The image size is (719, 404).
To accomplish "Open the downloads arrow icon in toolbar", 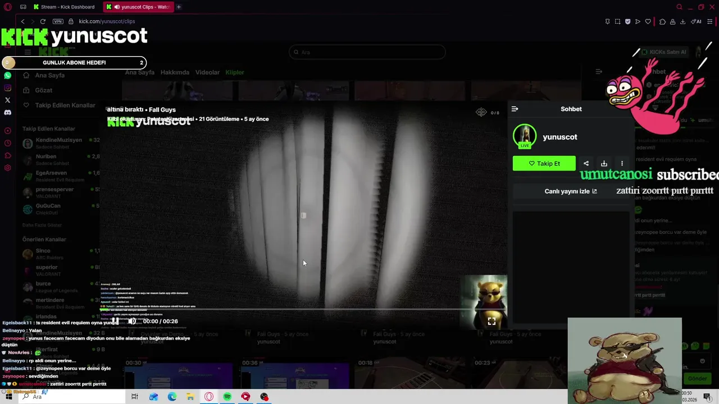I will [682, 21].
